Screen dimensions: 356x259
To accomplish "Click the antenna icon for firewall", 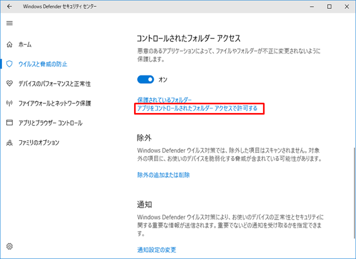I will point(9,103).
